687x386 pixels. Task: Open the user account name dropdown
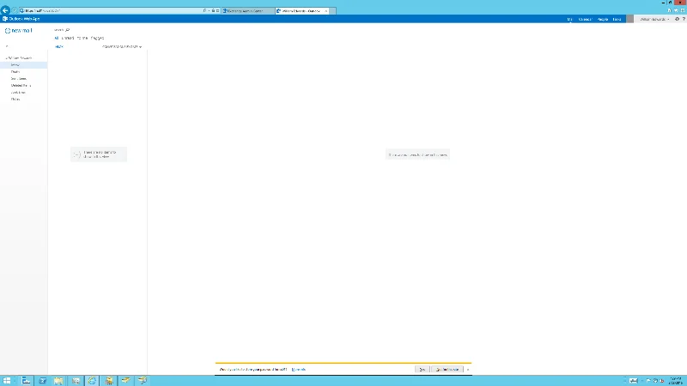[649, 18]
